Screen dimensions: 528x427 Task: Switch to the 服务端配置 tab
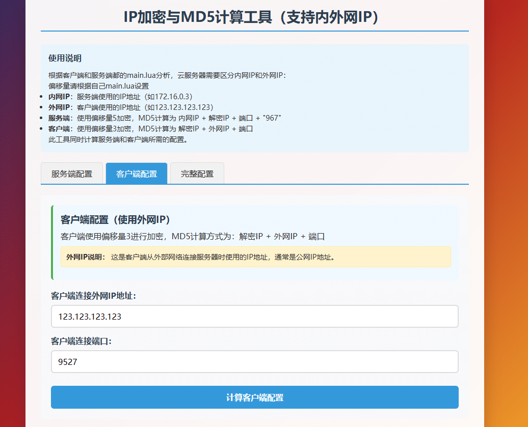click(72, 174)
